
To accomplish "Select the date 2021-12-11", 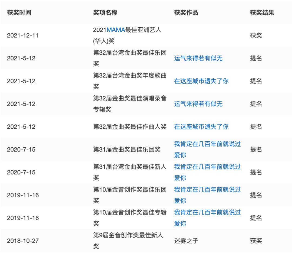I will (x=23, y=35).
